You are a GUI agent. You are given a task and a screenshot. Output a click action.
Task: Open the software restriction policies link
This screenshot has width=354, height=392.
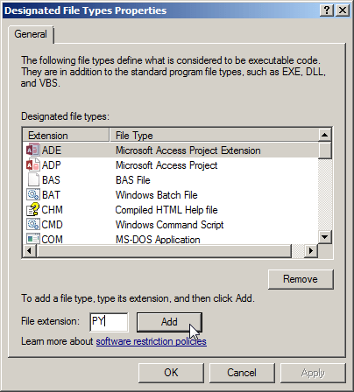152,341
